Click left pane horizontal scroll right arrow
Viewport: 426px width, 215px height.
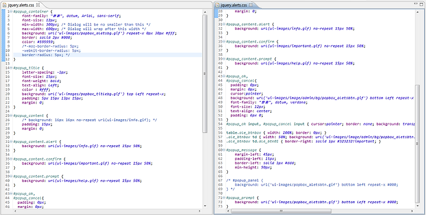[x=200, y=211]
